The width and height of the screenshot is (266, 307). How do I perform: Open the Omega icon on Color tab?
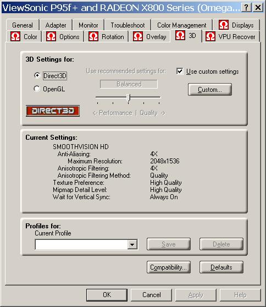pyautogui.click(x=15, y=36)
